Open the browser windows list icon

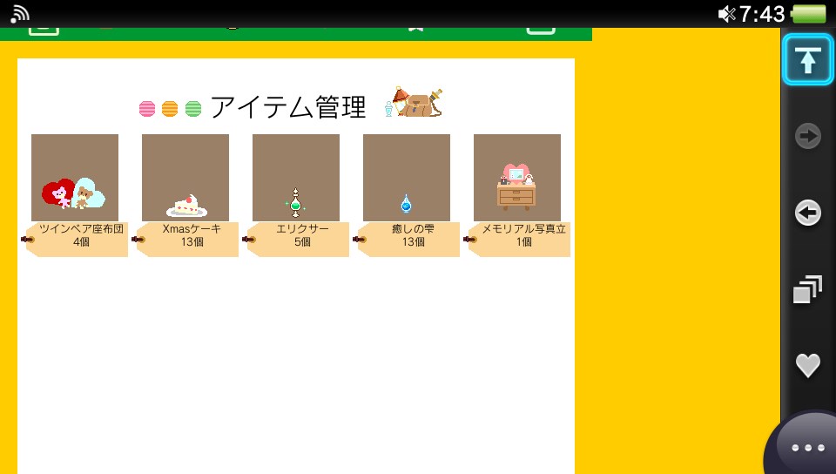point(808,290)
